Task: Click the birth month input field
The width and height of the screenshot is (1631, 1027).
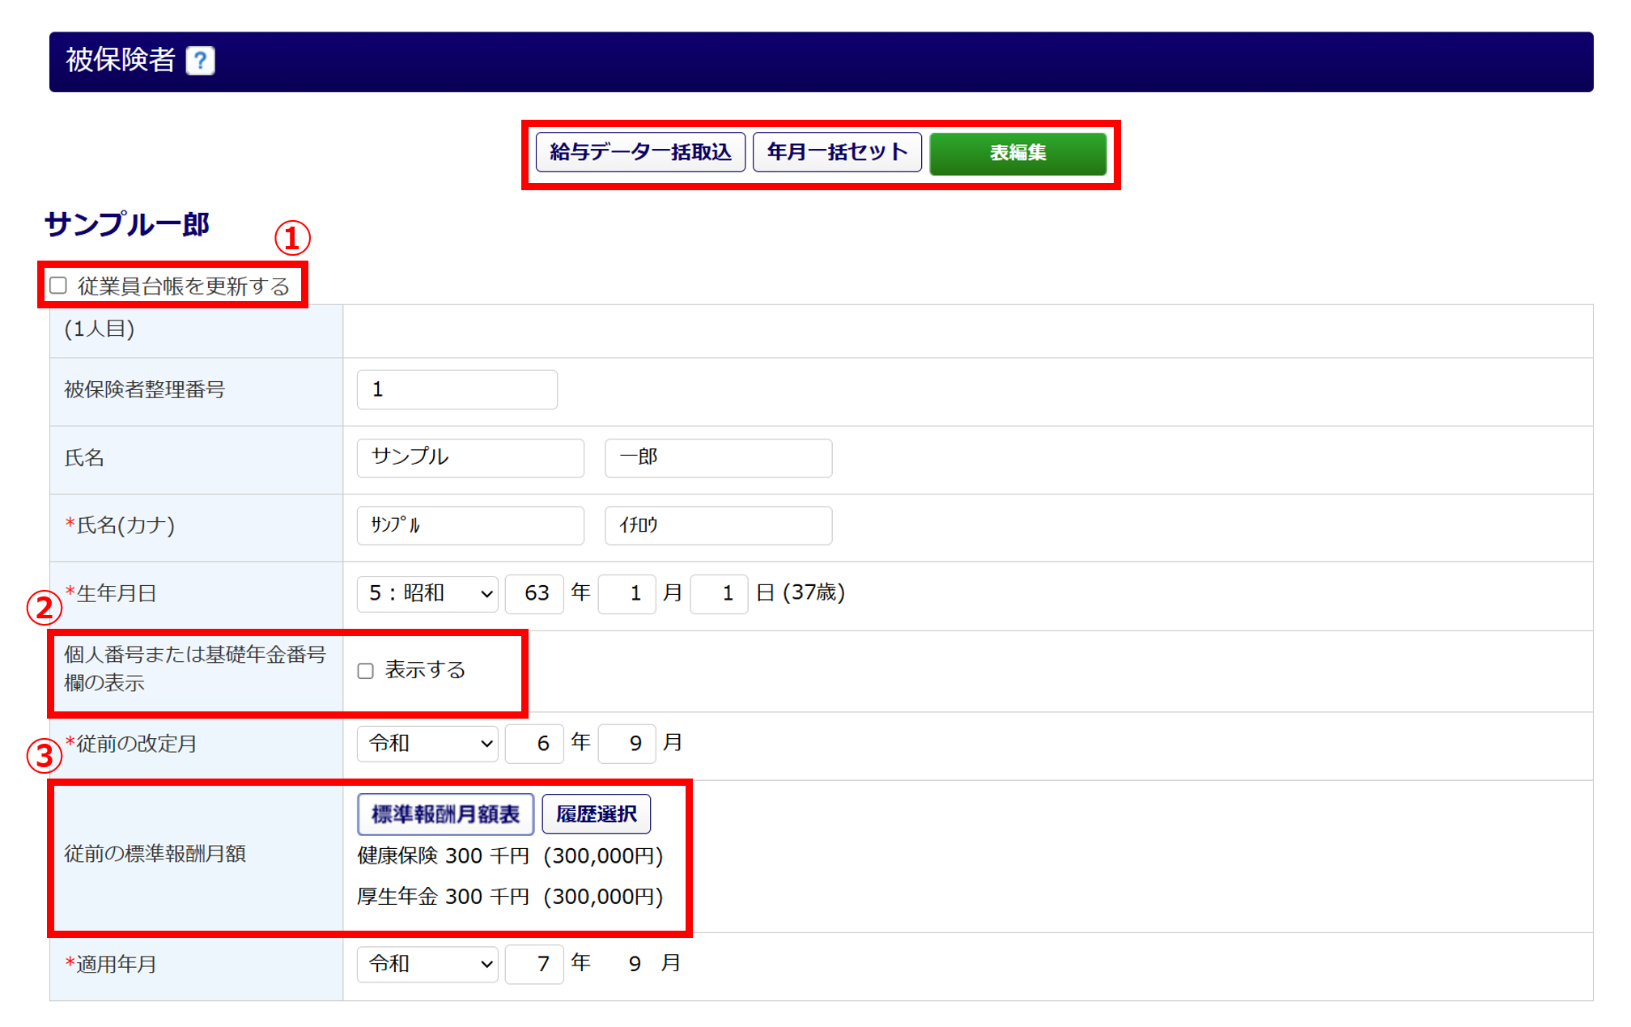Action: [x=626, y=594]
